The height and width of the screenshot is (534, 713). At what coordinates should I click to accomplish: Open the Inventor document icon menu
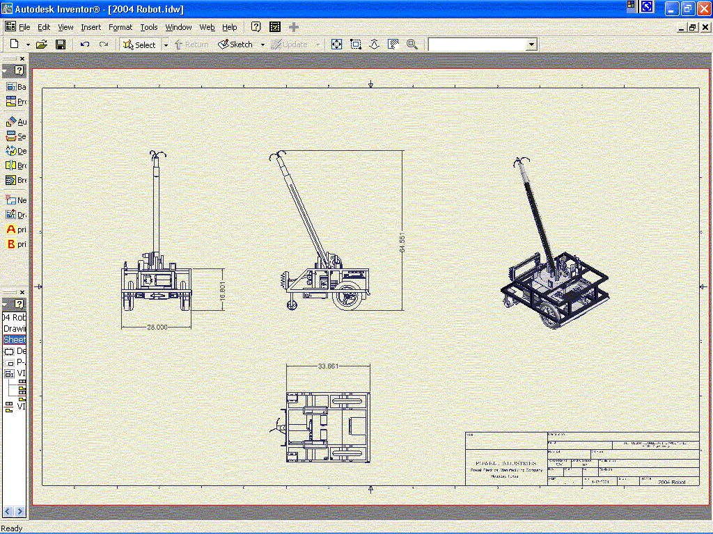tap(10, 26)
